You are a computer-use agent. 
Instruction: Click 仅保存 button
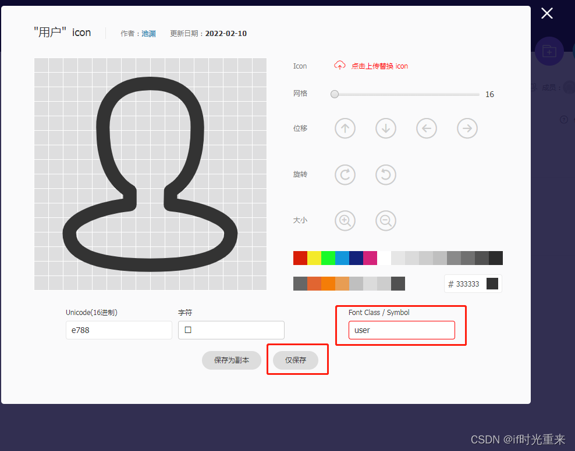click(296, 360)
